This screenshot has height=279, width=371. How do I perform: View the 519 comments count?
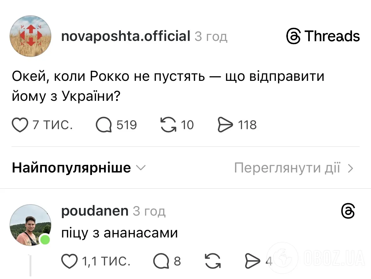coord(126,125)
